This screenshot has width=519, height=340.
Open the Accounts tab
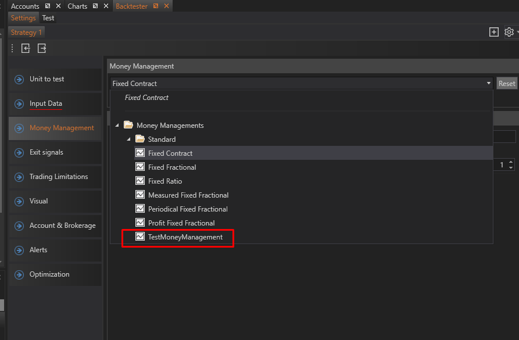25,6
